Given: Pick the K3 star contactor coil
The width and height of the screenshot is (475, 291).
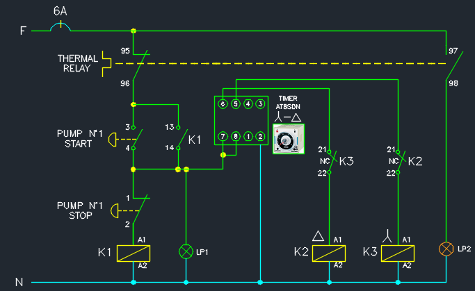Looking at the screenshot, I should coord(398,253).
